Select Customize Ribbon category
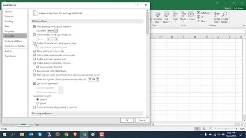246x138 pixels. pos(15,41)
